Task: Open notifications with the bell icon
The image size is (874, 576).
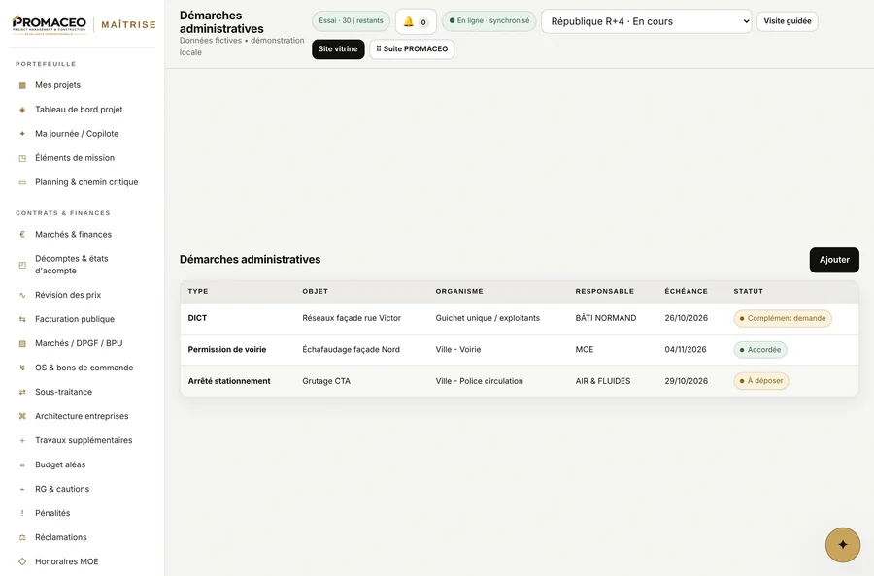Action: (416, 21)
